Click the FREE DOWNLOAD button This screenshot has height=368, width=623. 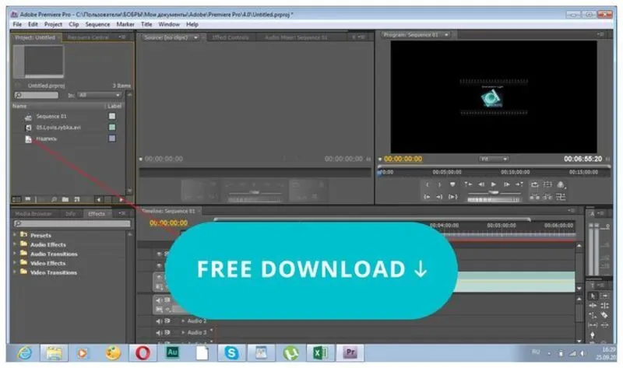311,269
